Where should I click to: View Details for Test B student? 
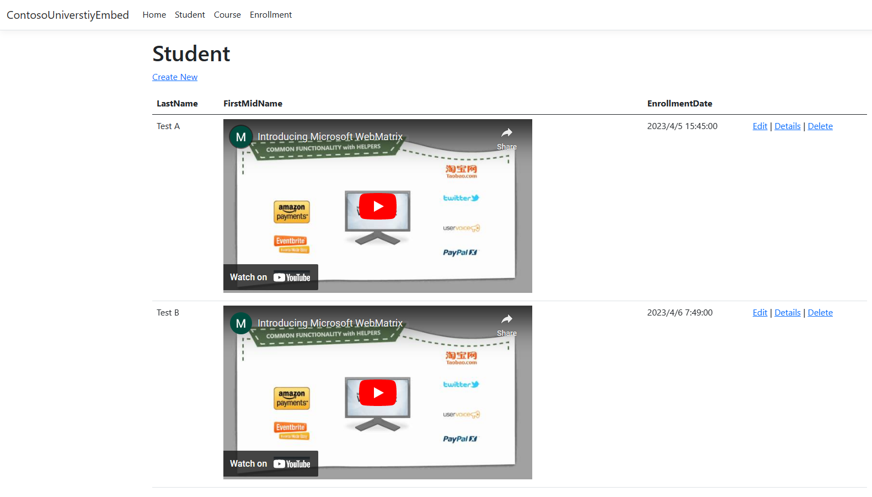[788, 313]
